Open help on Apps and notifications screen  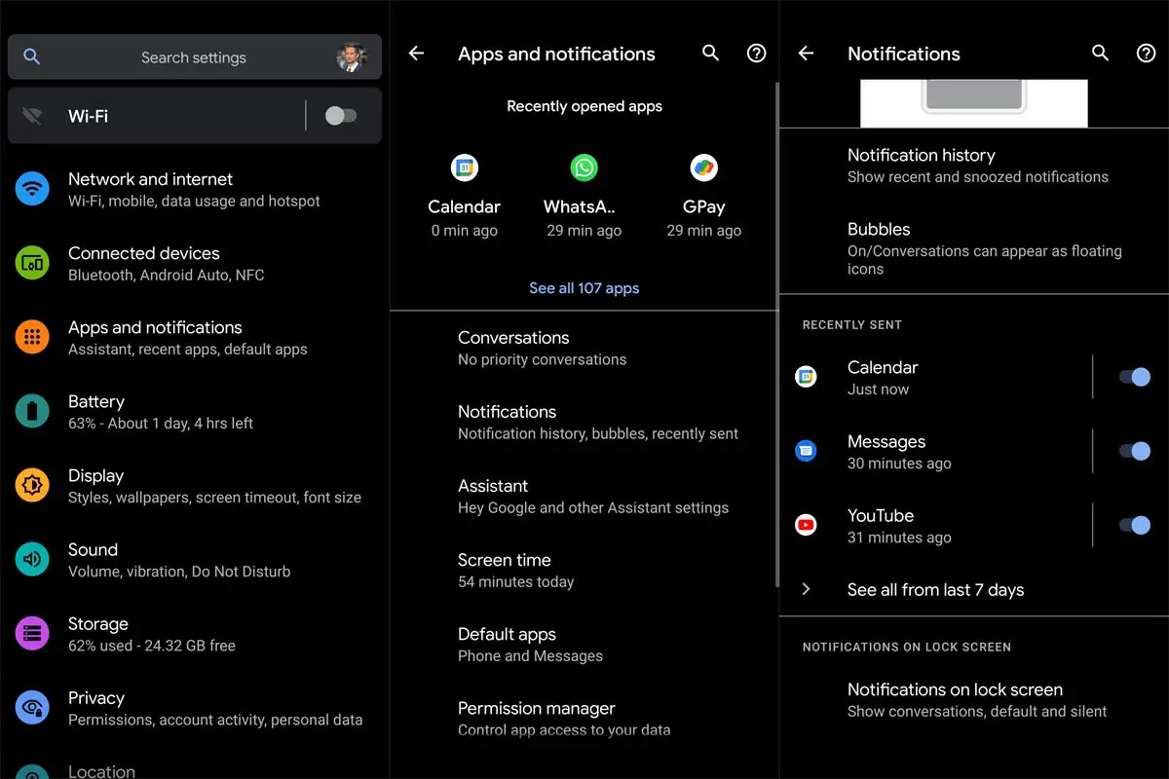(x=756, y=54)
